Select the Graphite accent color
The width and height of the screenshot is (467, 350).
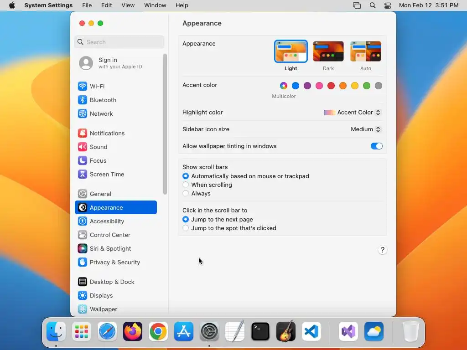[x=379, y=86]
